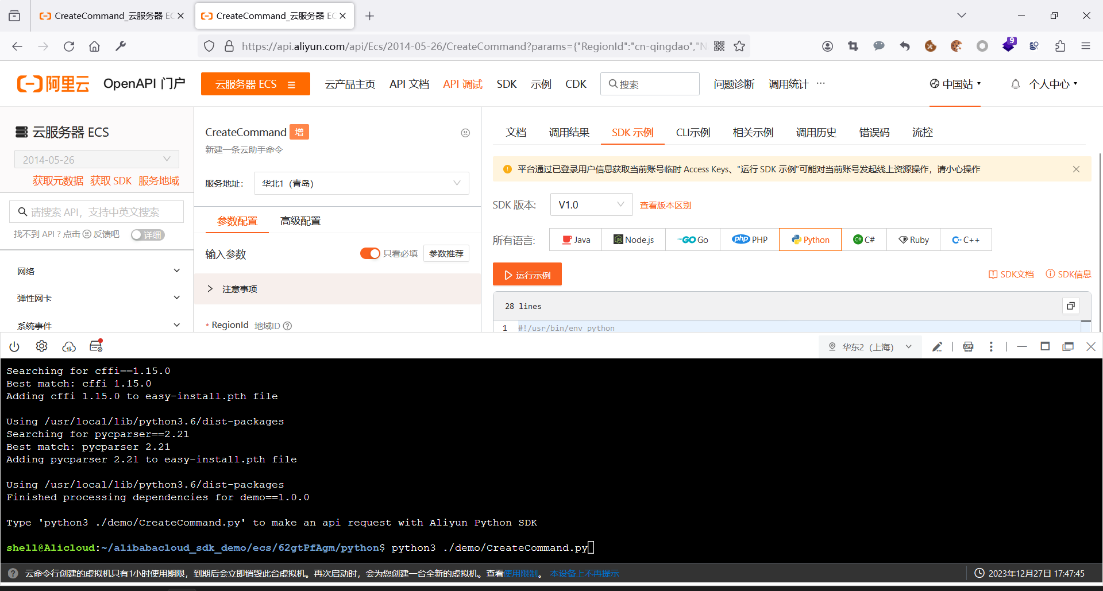The height and width of the screenshot is (591, 1103).
Task: Switch to the 调用结果 tab
Action: (x=569, y=133)
